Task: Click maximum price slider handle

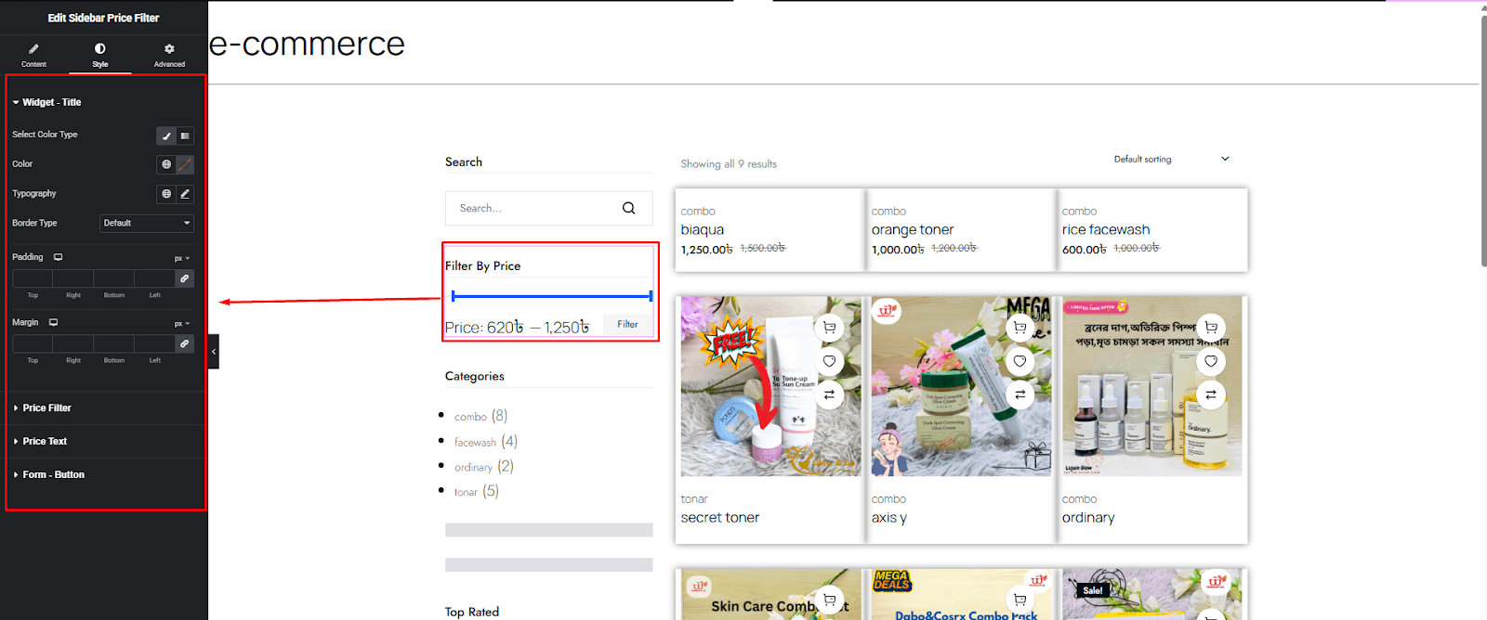Action: click(651, 296)
